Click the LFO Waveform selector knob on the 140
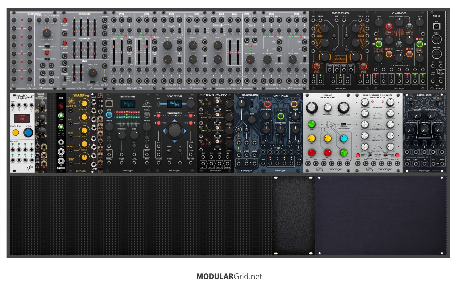The image size is (459, 283). click(93, 73)
